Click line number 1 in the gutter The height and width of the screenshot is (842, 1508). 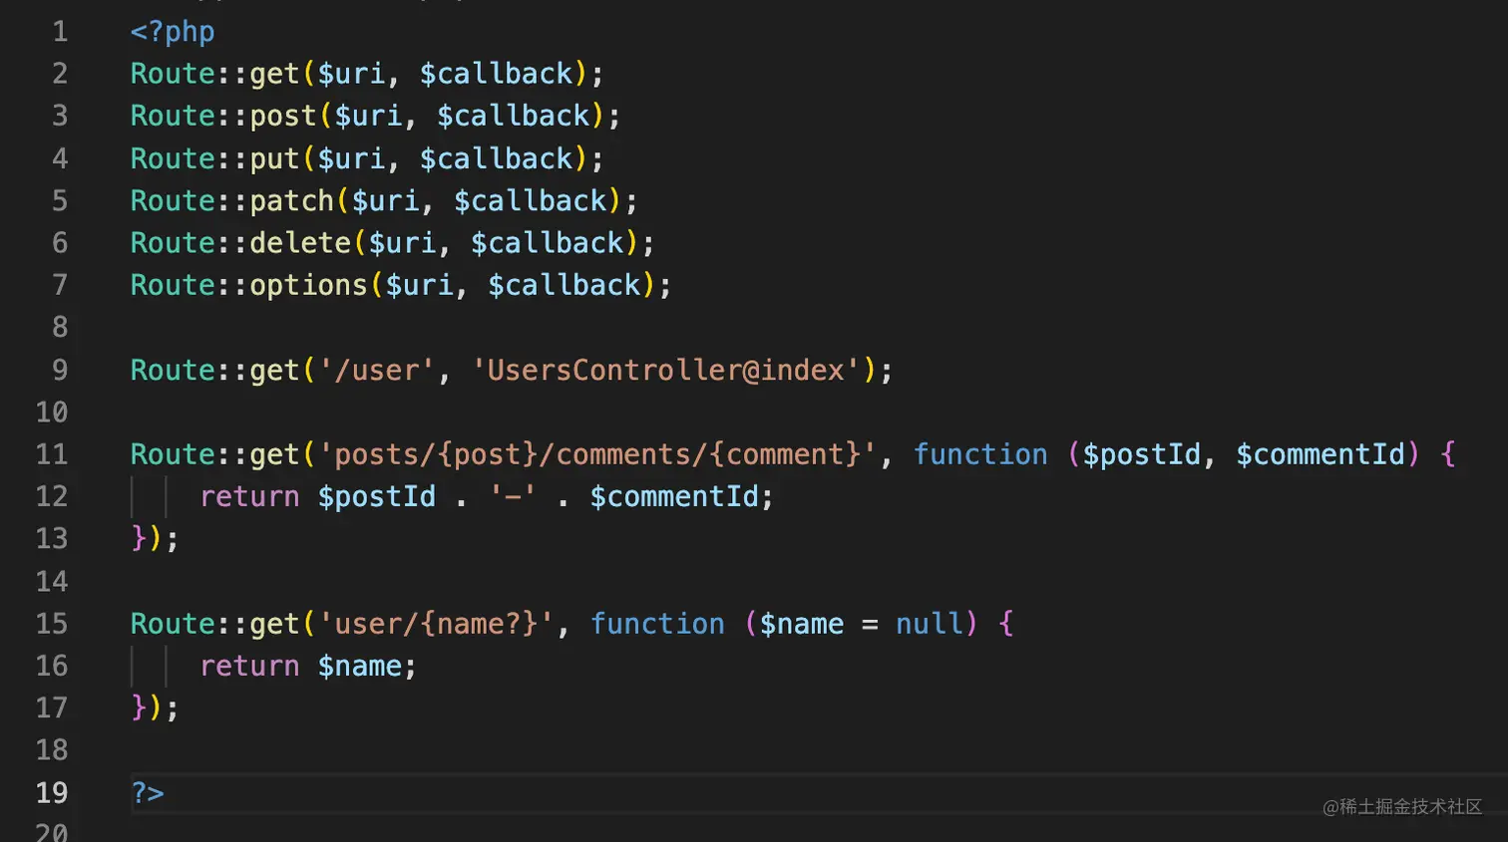pyautogui.click(x=60, y=32)
